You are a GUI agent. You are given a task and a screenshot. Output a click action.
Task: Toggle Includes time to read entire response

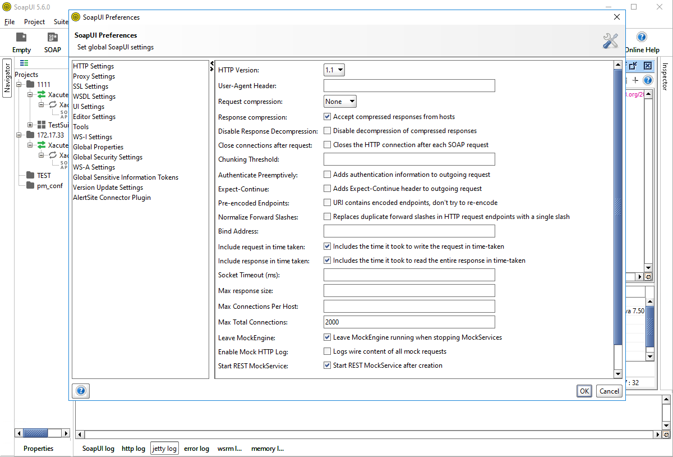(x=328, y=261)
